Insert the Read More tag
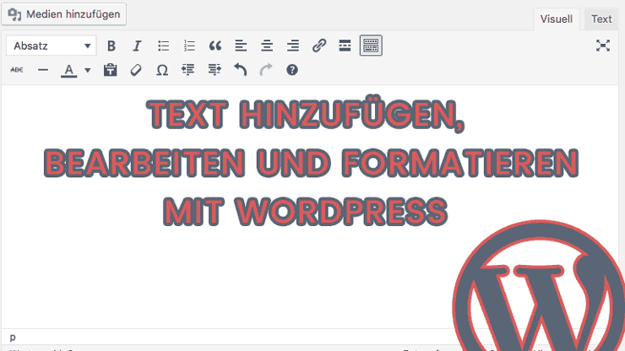 [x=345, y=46]
